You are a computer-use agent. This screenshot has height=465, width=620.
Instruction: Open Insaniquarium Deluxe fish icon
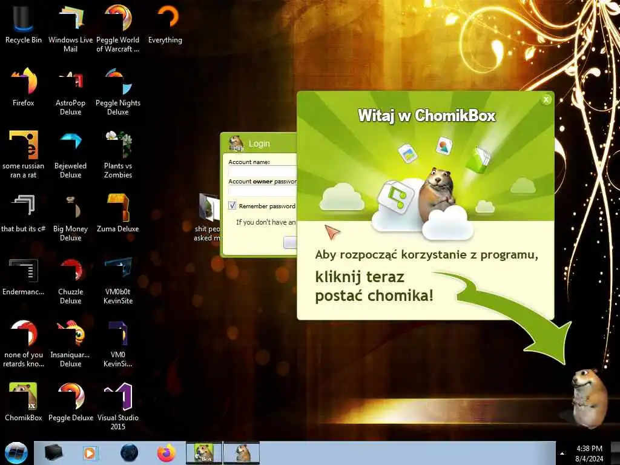[70, 343]
